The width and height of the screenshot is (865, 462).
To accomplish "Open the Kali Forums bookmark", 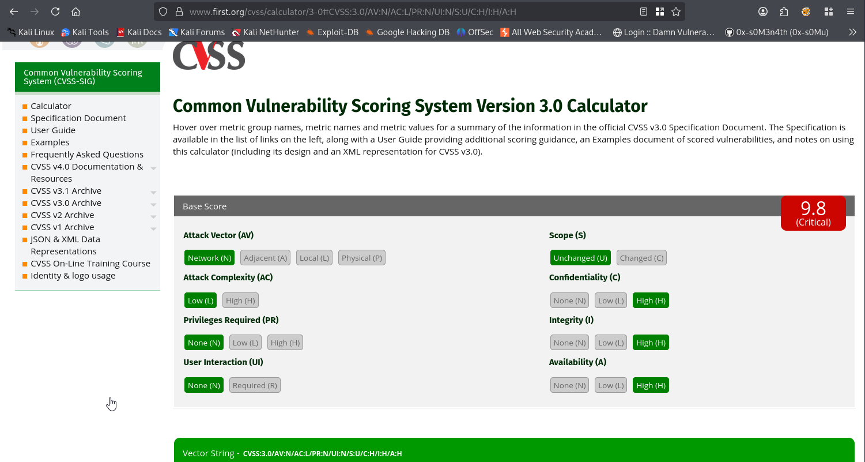I will tap(197, 32).
